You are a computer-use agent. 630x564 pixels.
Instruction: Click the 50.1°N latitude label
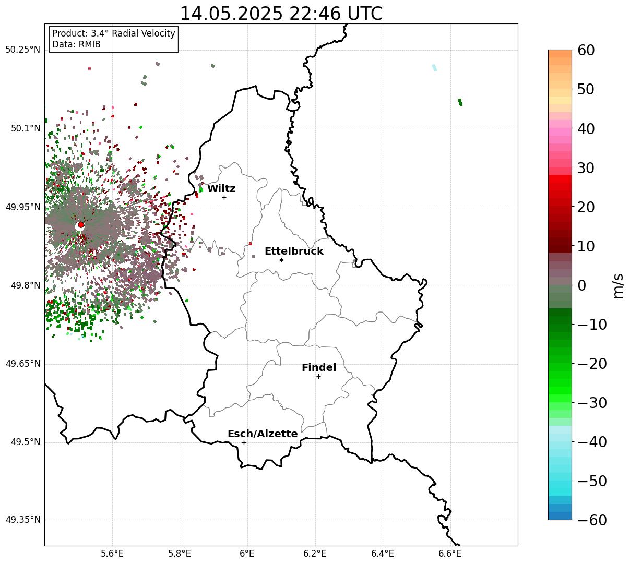(x=25, y=128)
